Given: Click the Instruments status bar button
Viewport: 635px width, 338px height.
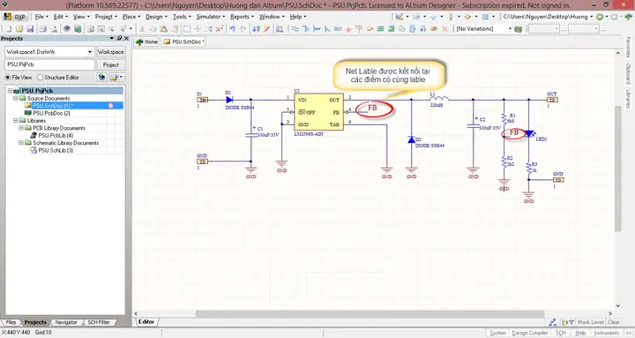Looking at the screenshot, I should click(606, 333).
